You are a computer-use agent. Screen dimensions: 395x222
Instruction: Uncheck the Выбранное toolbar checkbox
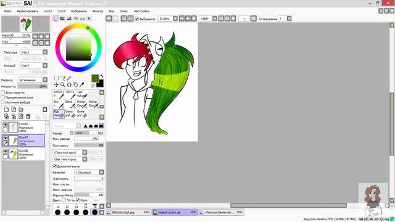(137, 19)
